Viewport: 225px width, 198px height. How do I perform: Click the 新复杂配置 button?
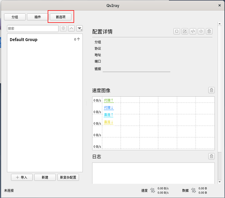pos(68,177)
